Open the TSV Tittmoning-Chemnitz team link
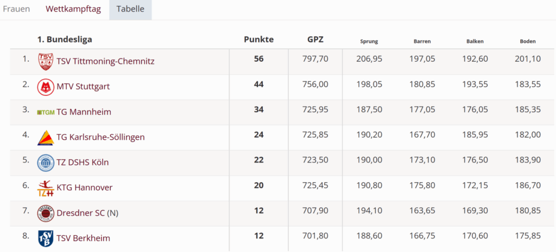The height and width of the screenshot is (252, 556). click(x=105, y=62)
